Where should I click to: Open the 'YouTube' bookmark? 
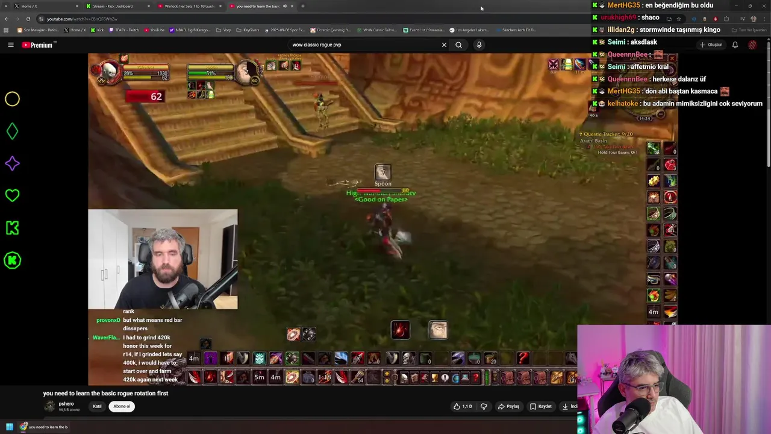tap(154, 30)
